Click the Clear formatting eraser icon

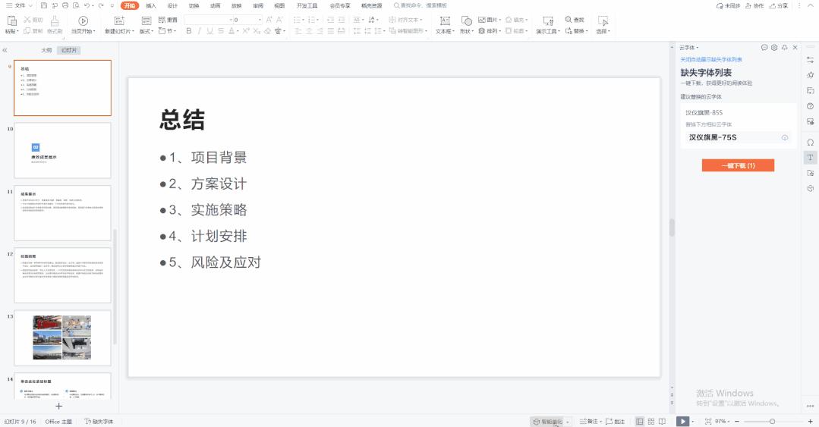tap(267, 31)
